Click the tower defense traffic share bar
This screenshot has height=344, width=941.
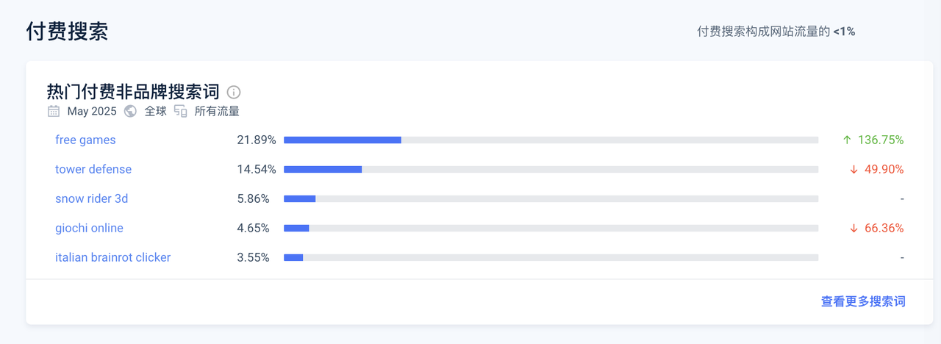click(x=551, y=169)
